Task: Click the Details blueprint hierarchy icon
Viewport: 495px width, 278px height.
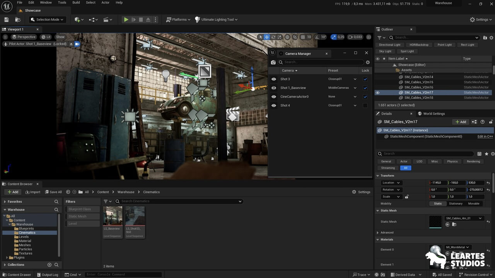Action: click(475, 122)
